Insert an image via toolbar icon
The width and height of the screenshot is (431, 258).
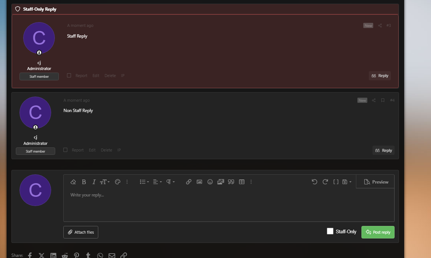pyautogui.click(x=199, y=182)
